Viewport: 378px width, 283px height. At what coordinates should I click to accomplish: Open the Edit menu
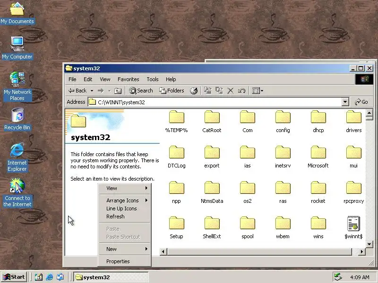coord(88,79)
